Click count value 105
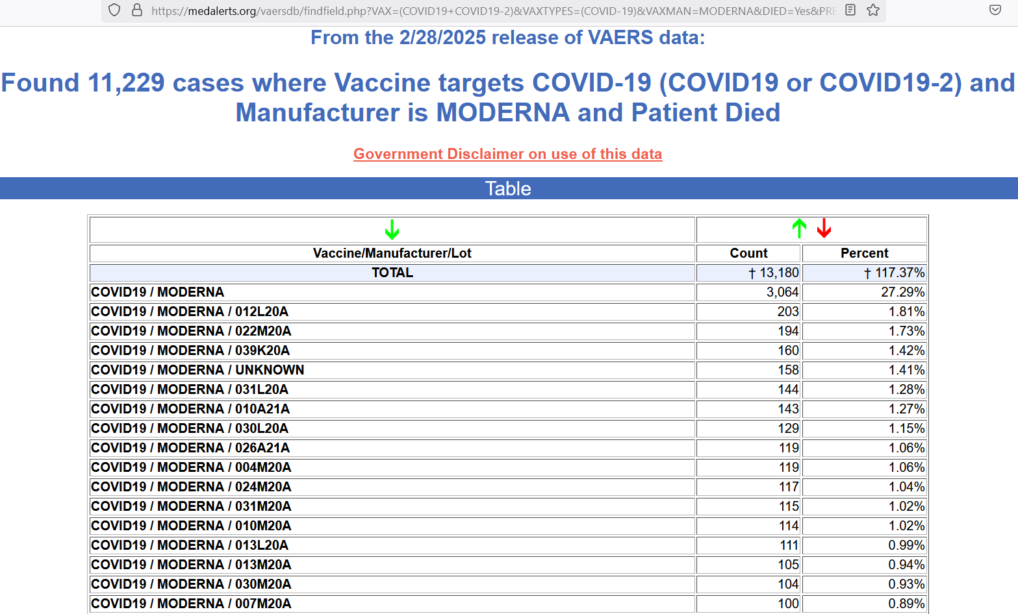Viewport: 1018px width, 614px height. (788, 565)
